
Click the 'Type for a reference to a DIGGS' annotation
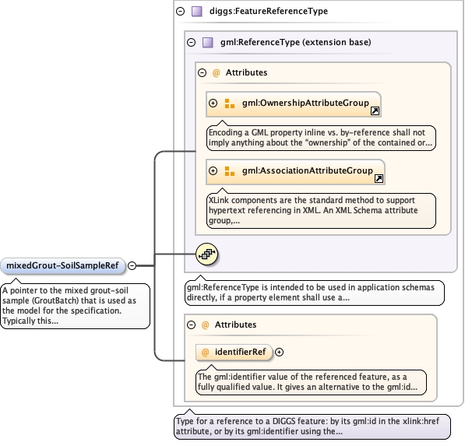pos(312,426)
